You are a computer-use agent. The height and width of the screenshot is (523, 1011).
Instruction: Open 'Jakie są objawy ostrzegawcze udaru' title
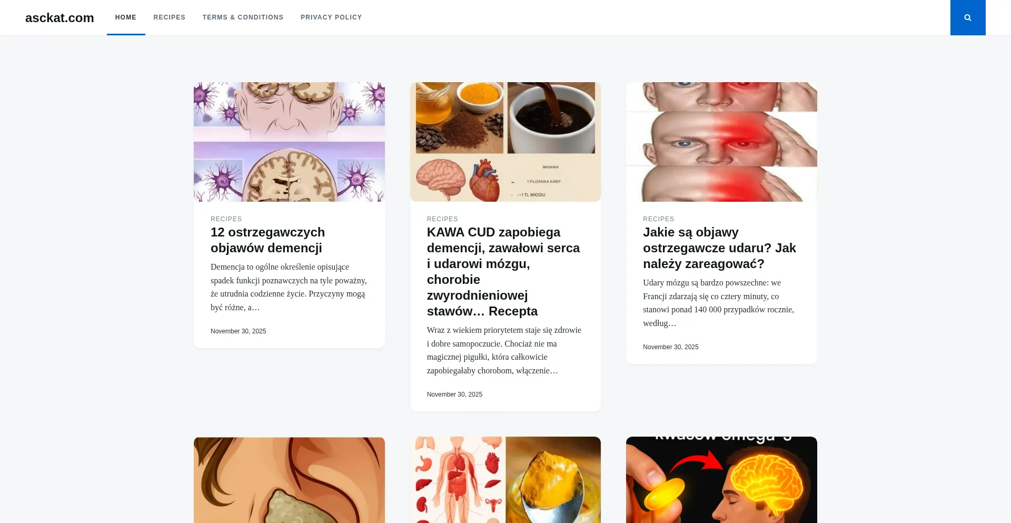coord(719,248)
